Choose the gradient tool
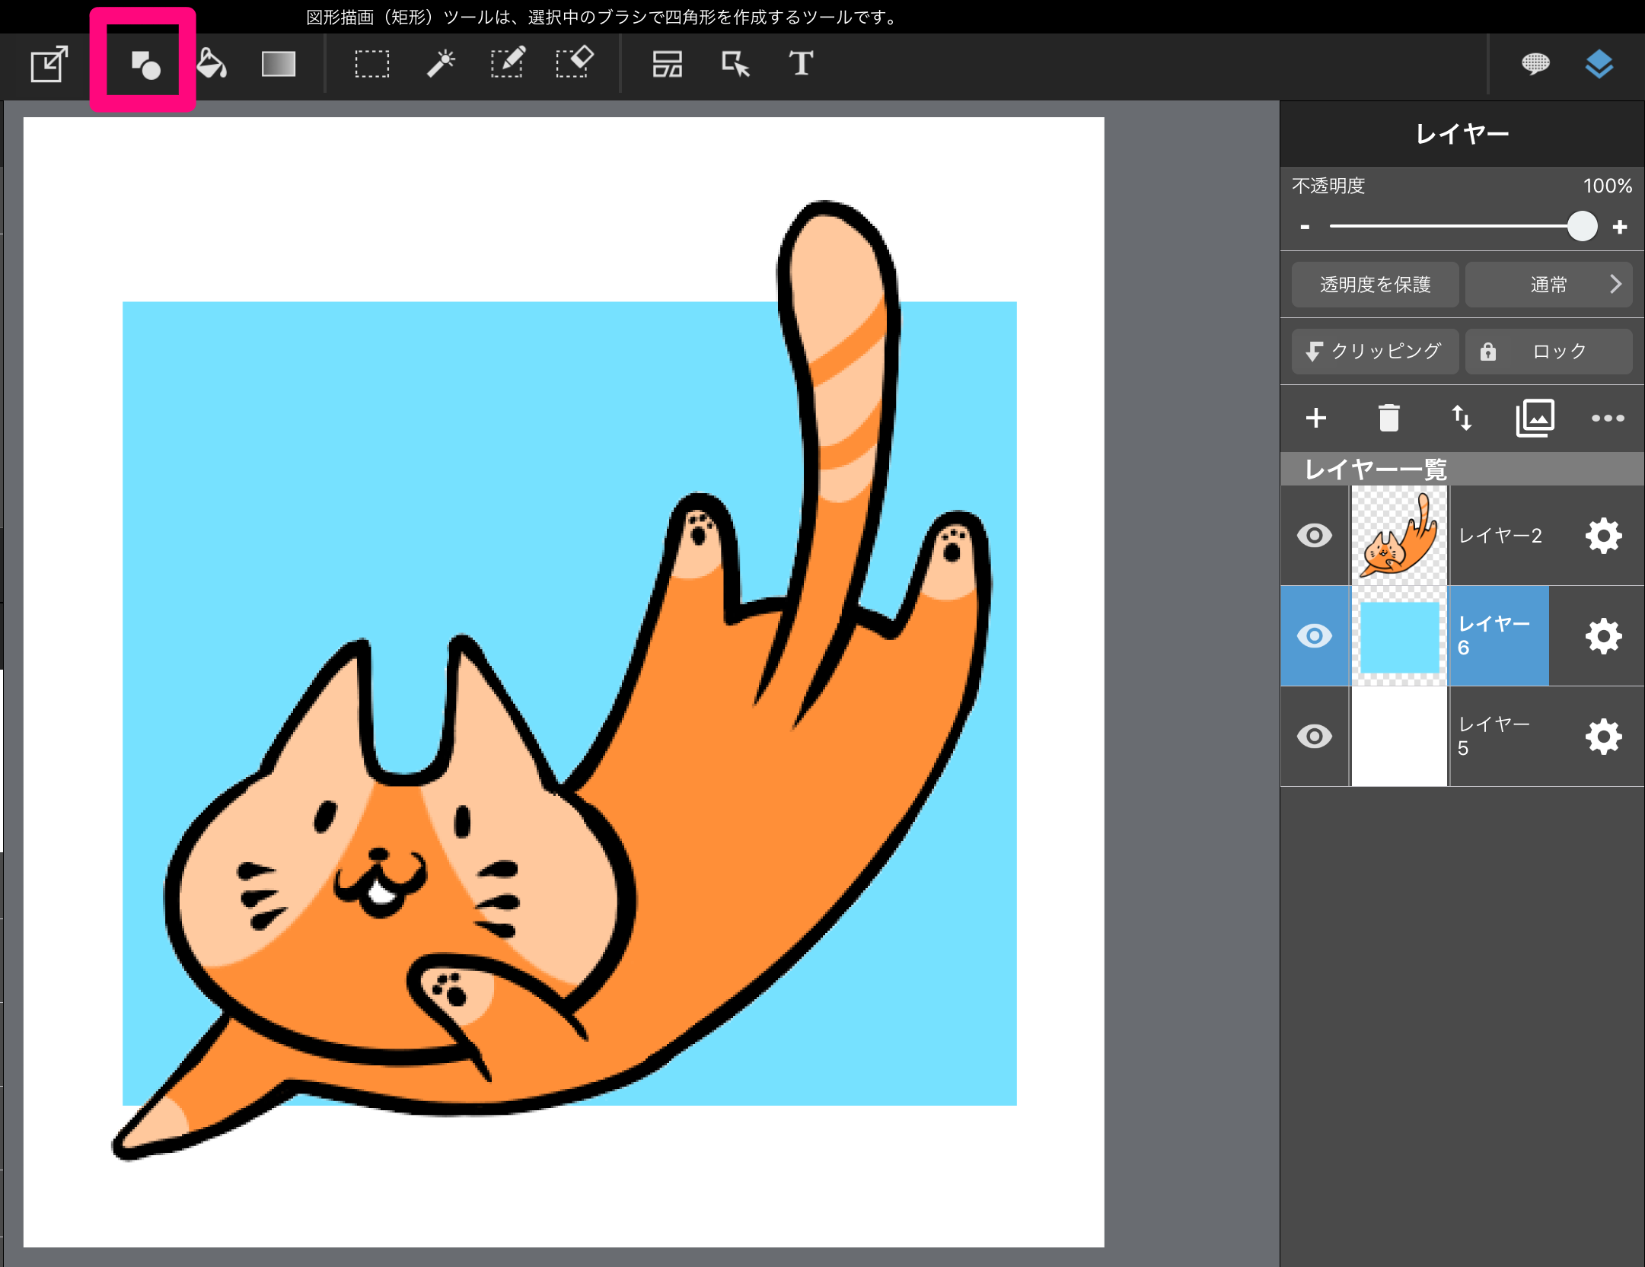Screen dimensions: 1645x1267 click(279, 64)
